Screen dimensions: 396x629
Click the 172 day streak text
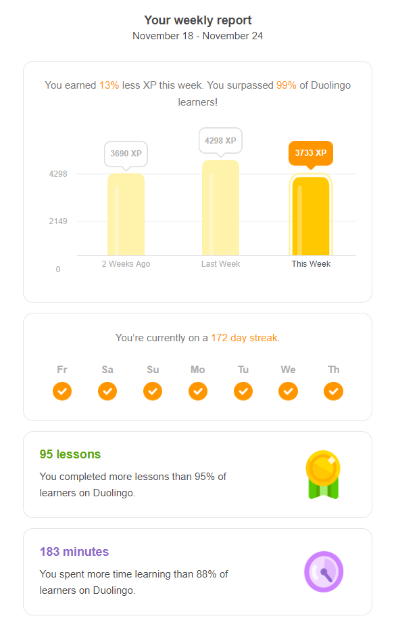(x=244, y=338)
